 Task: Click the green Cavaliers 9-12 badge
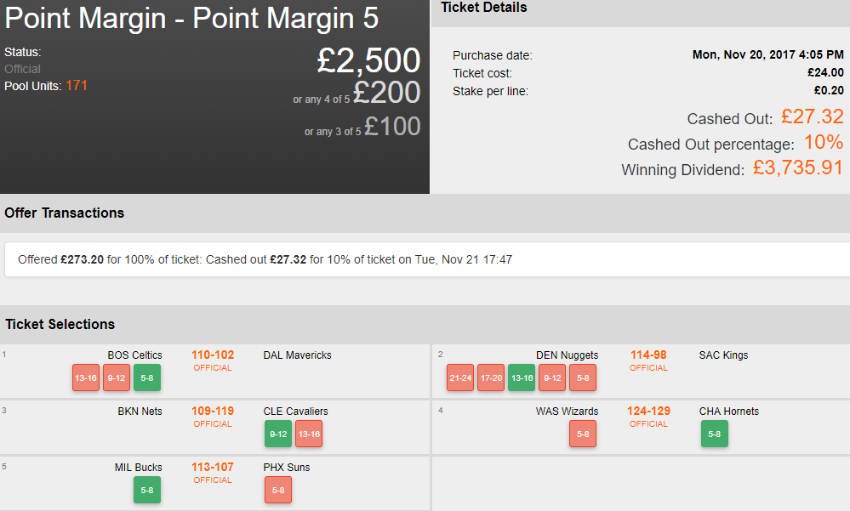pyautogui.click(x=278, y=434)
